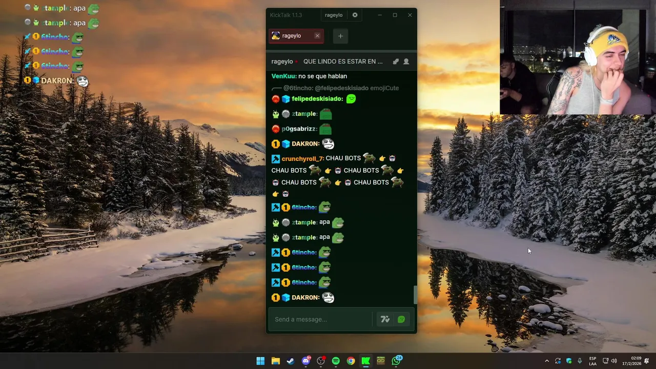Click the sync icon in system tray

558,361
